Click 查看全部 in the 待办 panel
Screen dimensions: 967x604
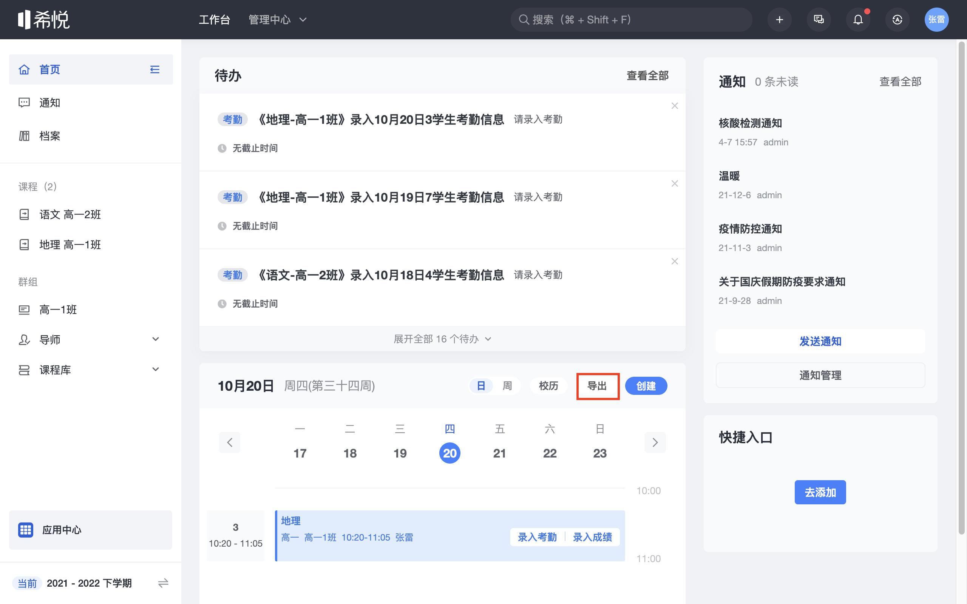(x=647, y=75)
